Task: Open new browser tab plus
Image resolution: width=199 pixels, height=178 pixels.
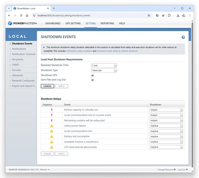Action: click(54, 8)
